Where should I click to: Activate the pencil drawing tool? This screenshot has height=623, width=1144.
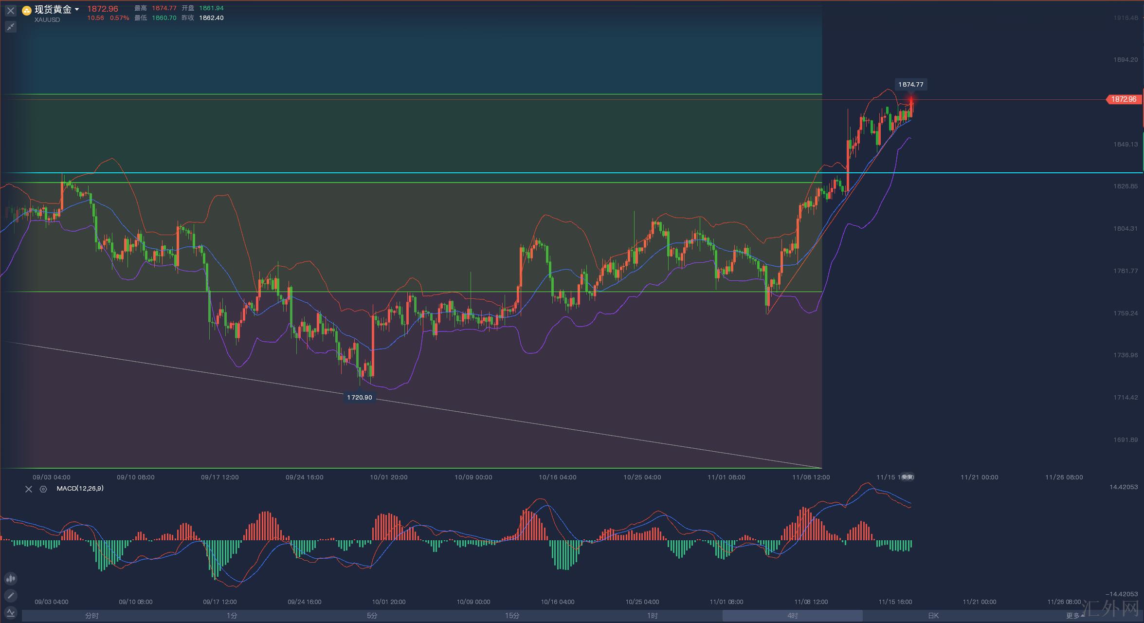(11, 595)
